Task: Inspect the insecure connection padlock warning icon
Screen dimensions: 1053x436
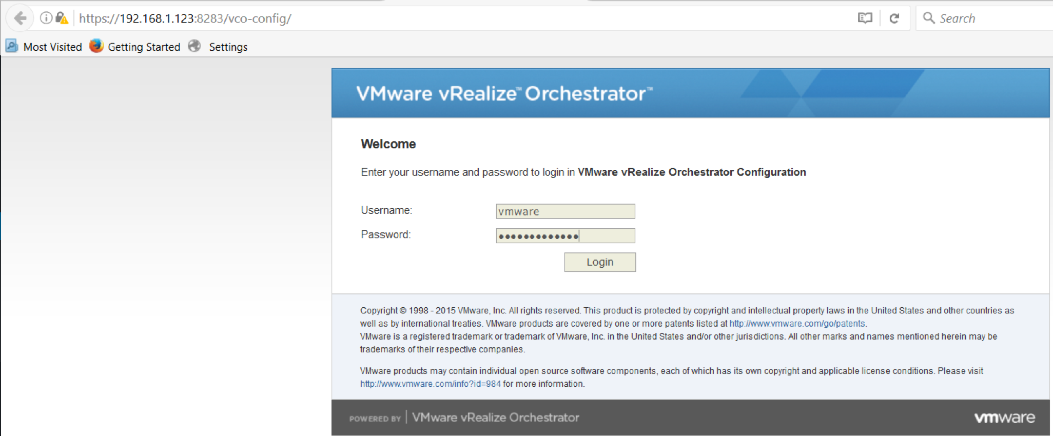Action: click(62, 18)
